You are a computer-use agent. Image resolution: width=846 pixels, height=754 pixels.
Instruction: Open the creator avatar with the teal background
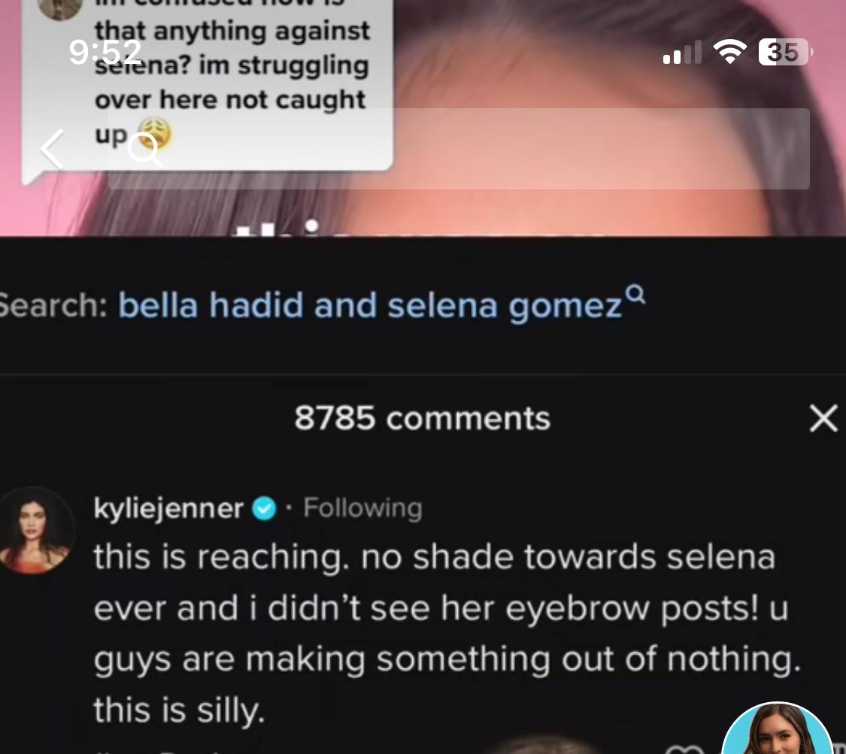tap(776, 728)
